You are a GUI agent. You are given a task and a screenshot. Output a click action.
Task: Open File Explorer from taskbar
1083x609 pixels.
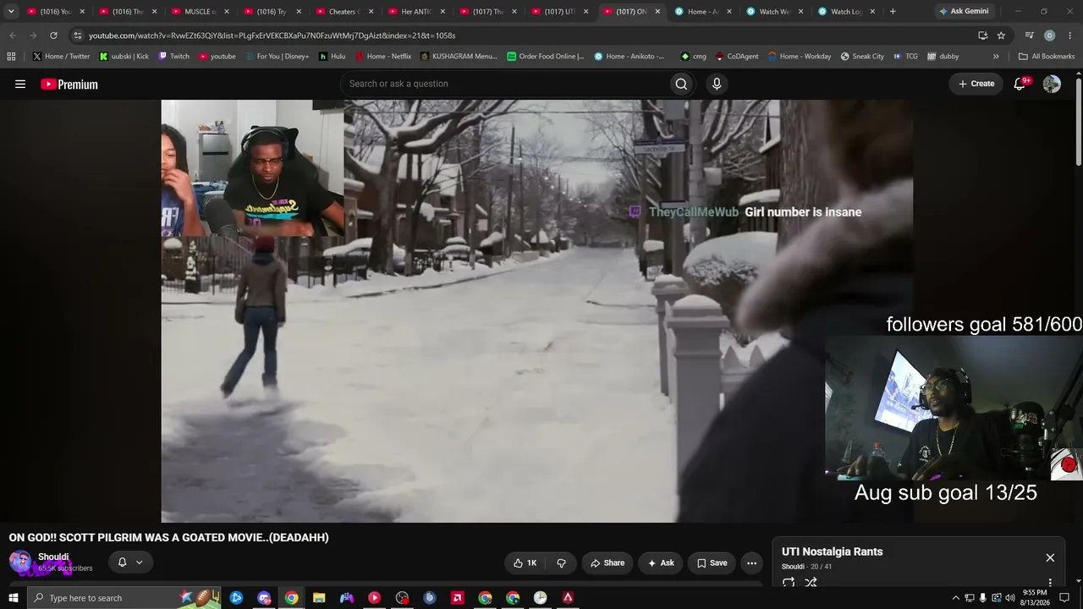[x=319, y=598]
